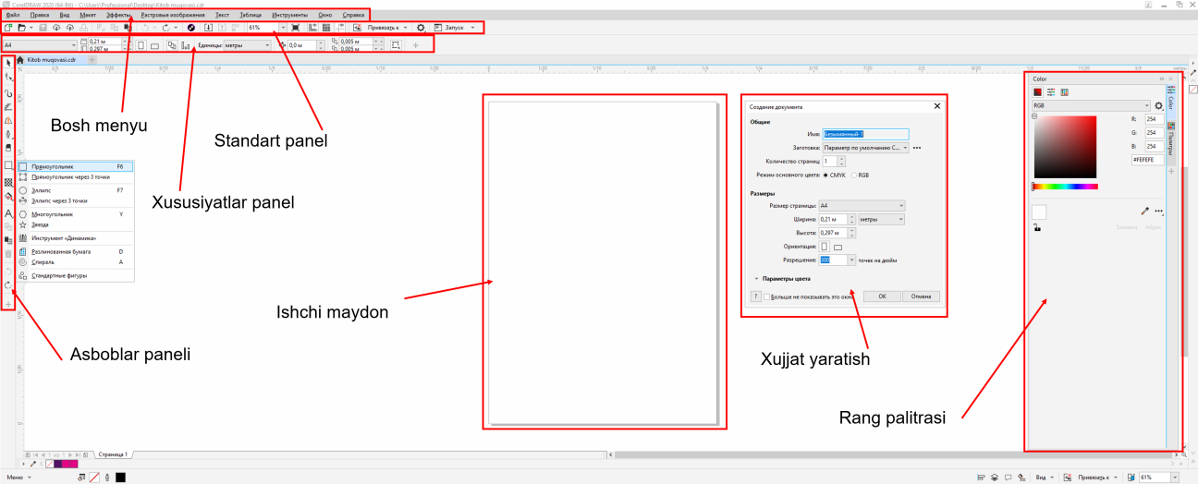Select the Pick tool in the toolbox
The width and height of the screenshot is (1198, 484).
[x=8, y=63]
